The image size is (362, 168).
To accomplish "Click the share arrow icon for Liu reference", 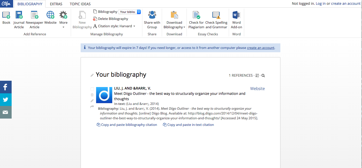I will tap(92, 107).
